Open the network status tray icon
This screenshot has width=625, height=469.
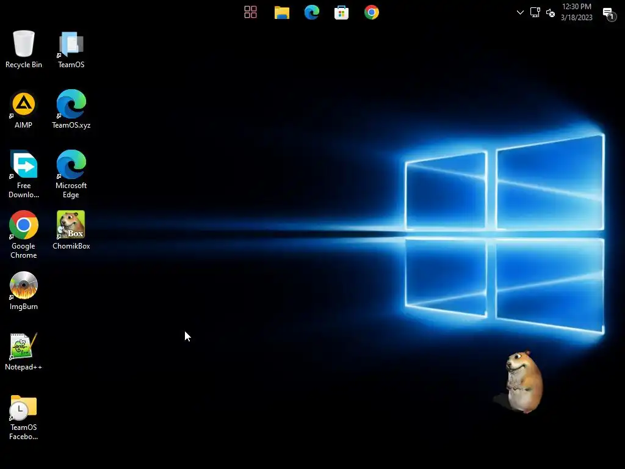pos(535,12)
